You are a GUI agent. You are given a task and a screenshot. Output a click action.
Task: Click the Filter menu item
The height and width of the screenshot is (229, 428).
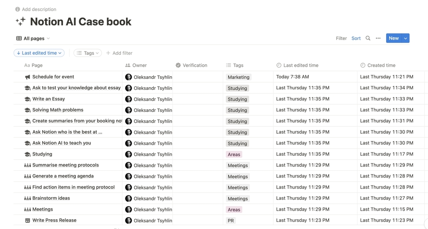pos(341,38)
